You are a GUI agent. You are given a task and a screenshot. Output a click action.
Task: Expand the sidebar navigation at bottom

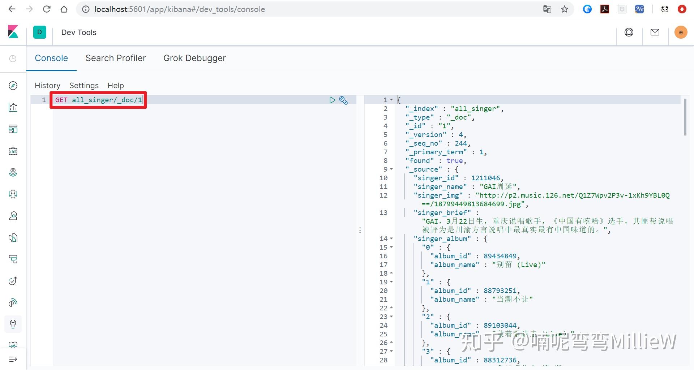(x=13, y=359)
